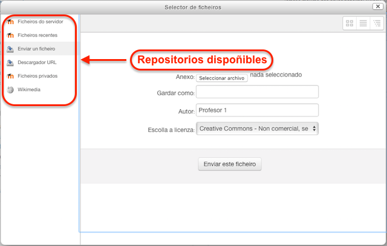
Task: Click the 'nada seleccionado' text
Action: click(276, 75)
